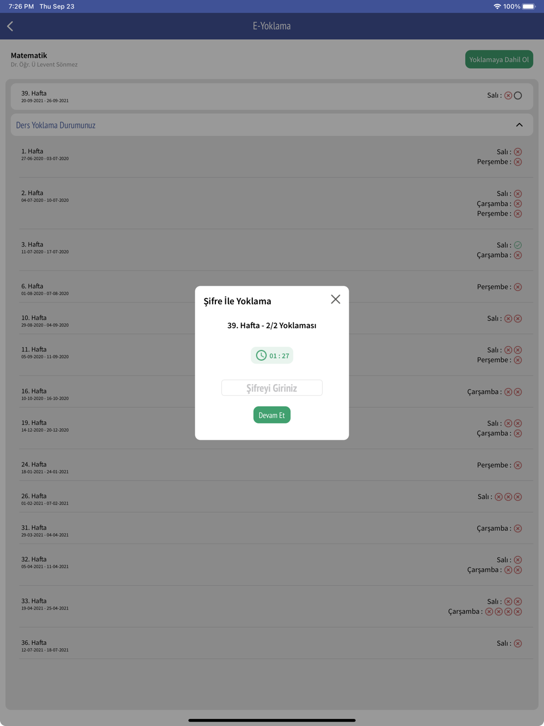The width and height of the screenshot is (544, 726).
Task: Tap the Ders Yoklama Durumunuz header title
Action: click(x=55, y=125)
